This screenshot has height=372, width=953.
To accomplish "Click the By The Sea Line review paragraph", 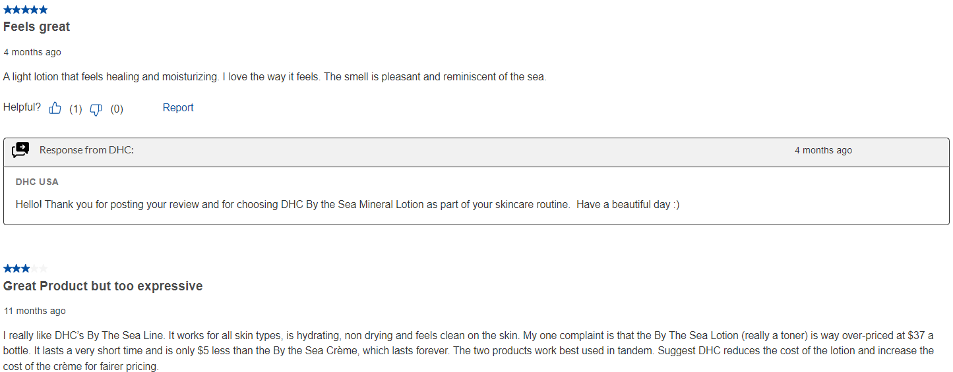I will 468,351.
